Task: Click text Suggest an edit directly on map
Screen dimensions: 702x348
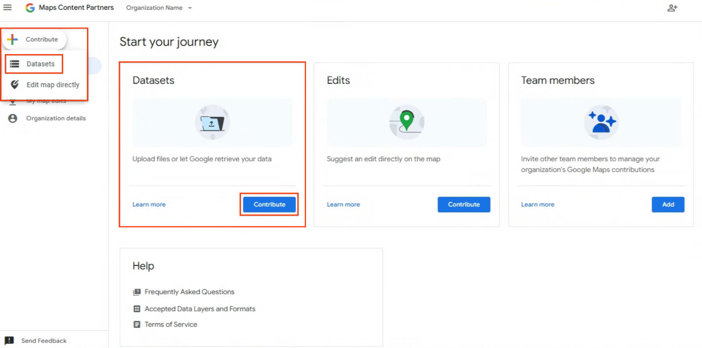Action: pos(383,159)
